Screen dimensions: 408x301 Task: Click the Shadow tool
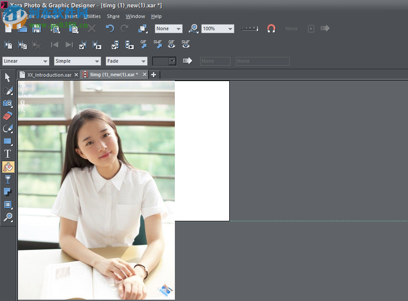[x=7, y=191]
